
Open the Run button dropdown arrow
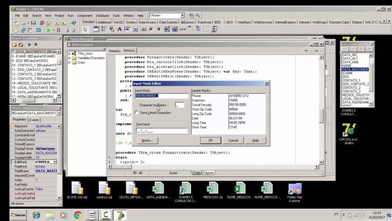click(53, 31)
